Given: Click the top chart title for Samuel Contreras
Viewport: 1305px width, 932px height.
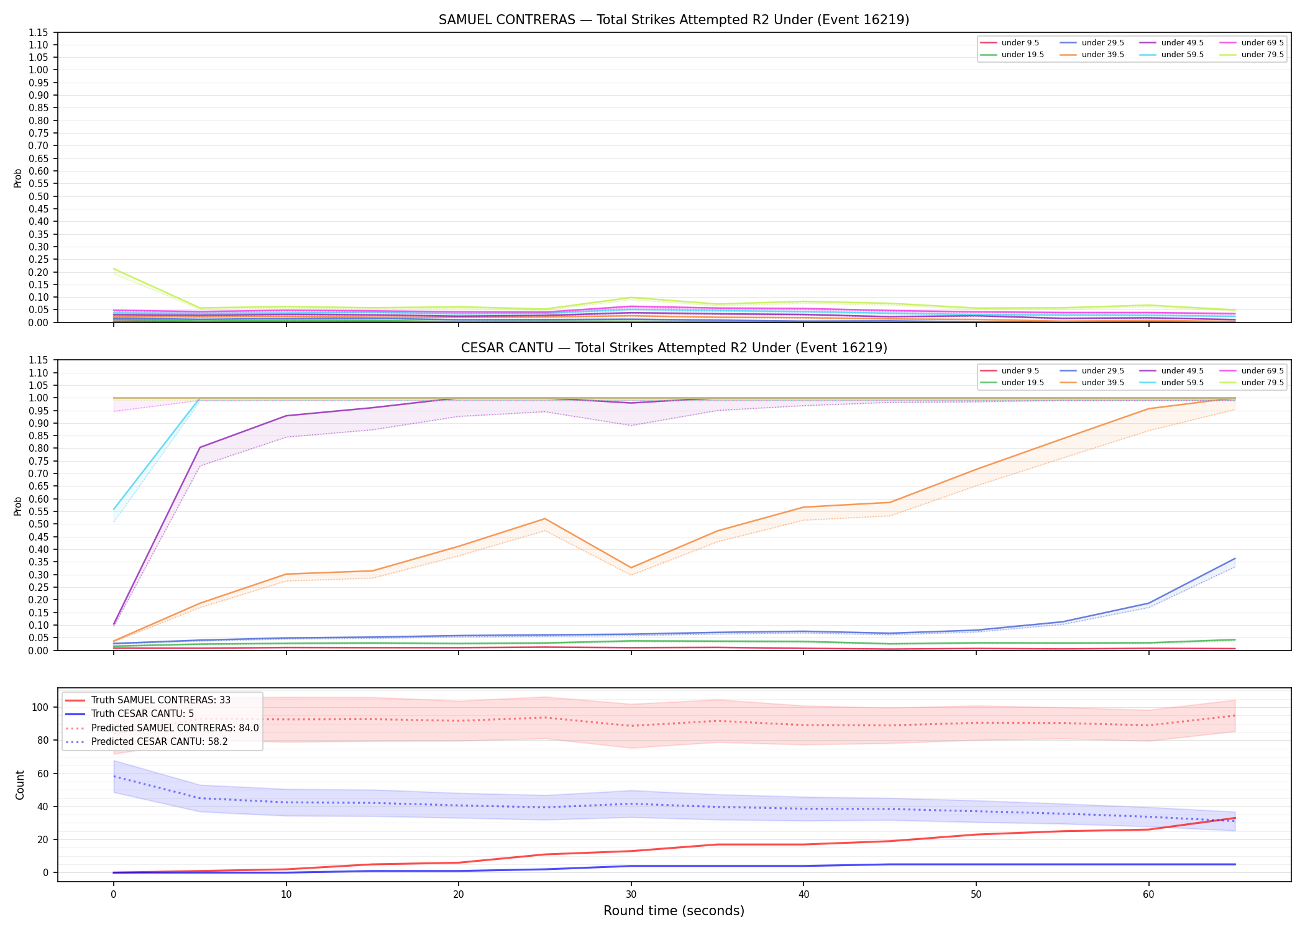Looking at the screenshot, I should tap(674, 20).
